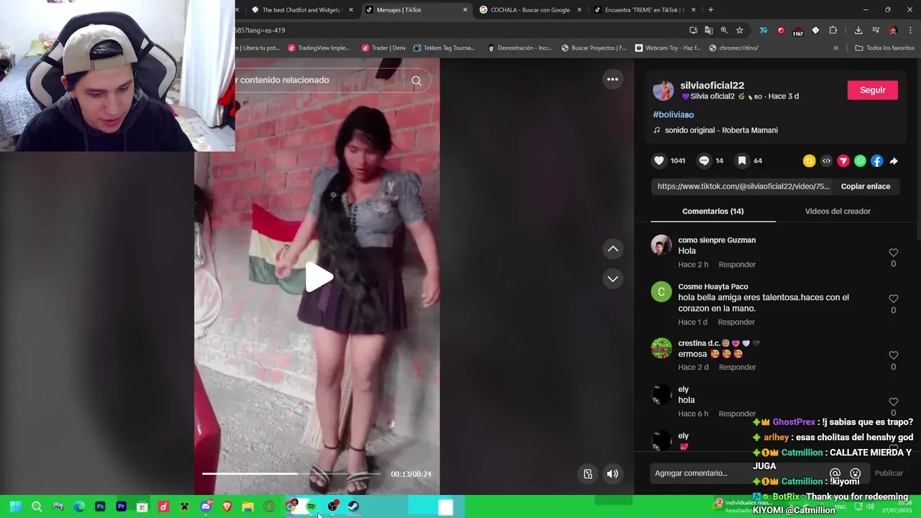Viewport: 921px width, 518px height.
Task: Open the #bolivia hashtag link
Action: pyautogui.click(x=673, y=114)
